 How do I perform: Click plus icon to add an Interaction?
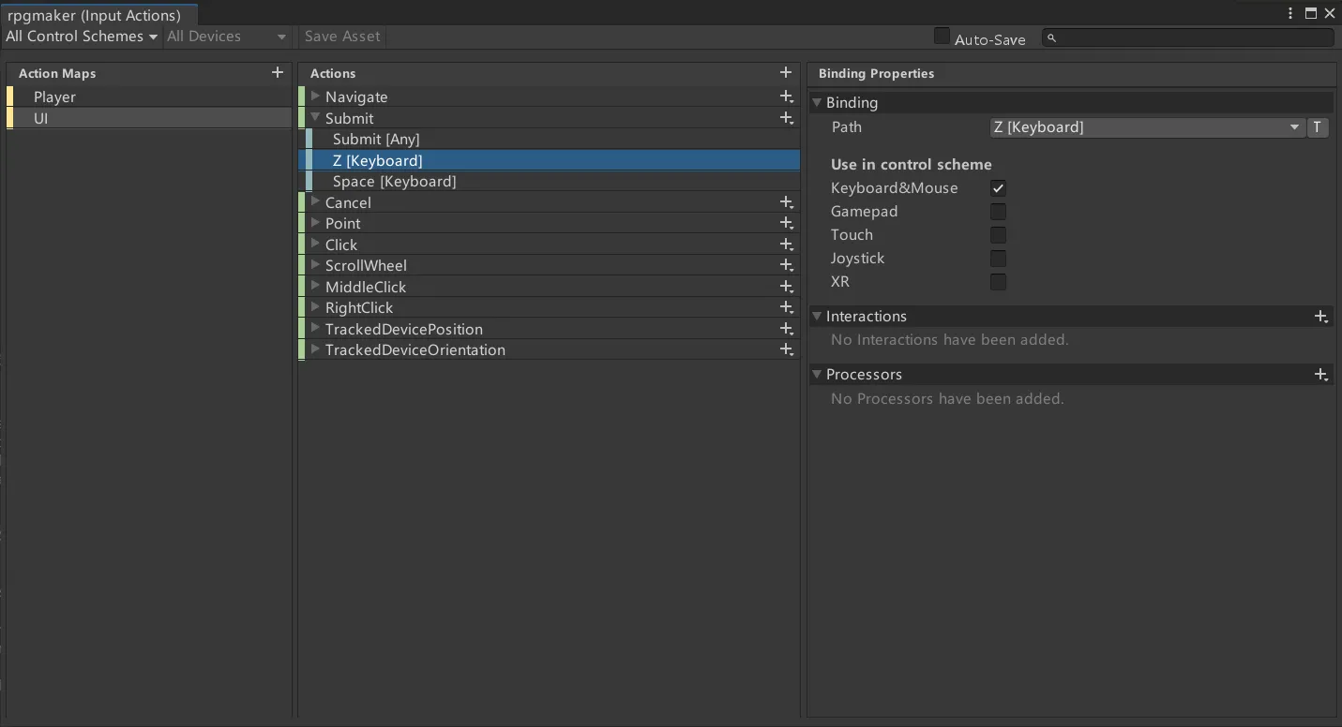pyautogui.click(x=1320, y=317)
